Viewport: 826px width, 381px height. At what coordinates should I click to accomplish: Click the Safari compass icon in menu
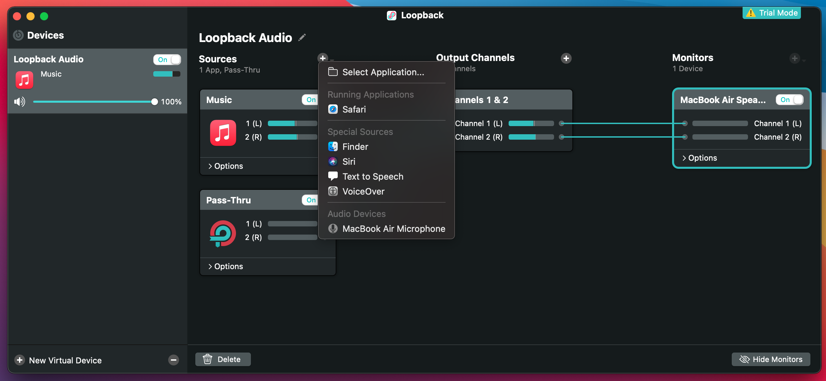click(333, 109)
